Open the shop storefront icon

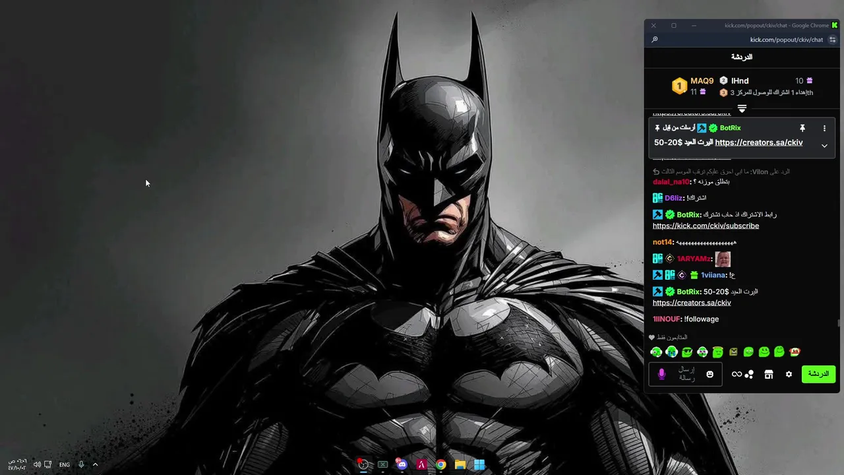point(768,374)
